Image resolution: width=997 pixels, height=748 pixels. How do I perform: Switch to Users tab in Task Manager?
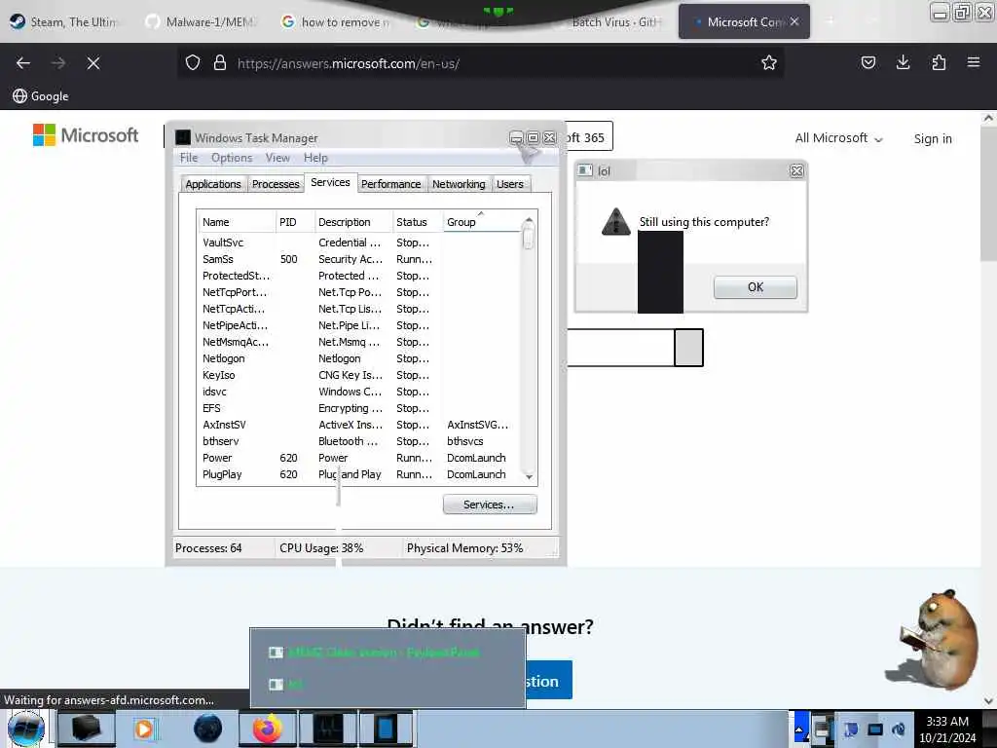pos(510,184)
